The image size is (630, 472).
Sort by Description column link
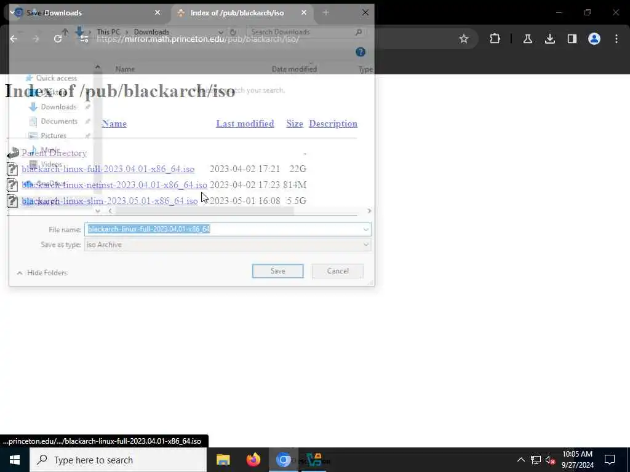pos(333,124)
